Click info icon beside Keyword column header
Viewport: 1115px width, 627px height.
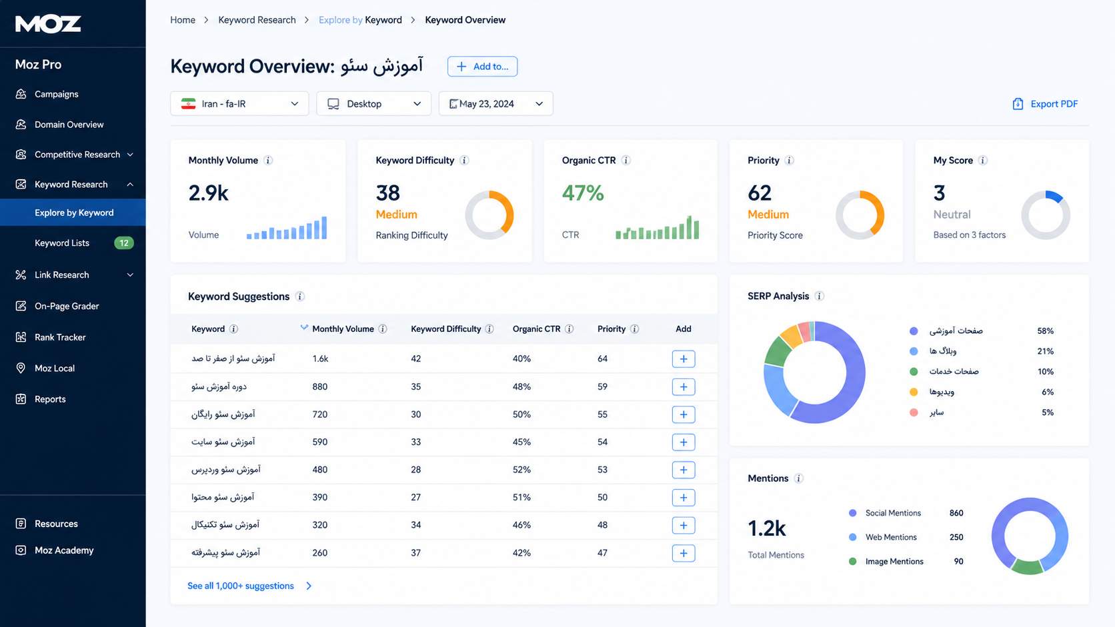coord(233,329)
